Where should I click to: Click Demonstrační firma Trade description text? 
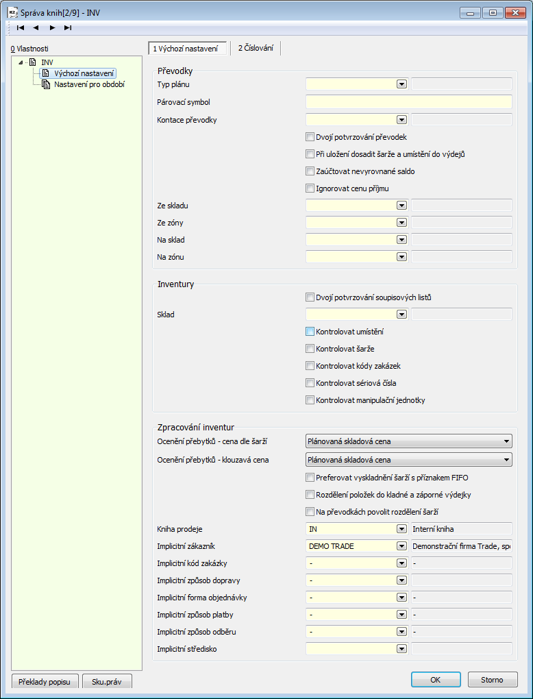point(462,545)
